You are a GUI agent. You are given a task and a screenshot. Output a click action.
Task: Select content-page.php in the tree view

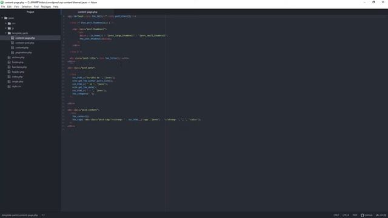pos(25,38)
